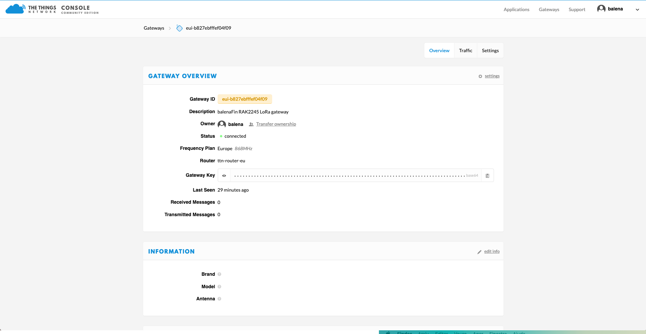
Task: Open the Finestra menu in macOS menu bar
Action: pos(498,333)
